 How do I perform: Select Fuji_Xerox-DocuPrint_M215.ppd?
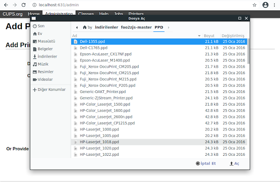tap(159, 79)
